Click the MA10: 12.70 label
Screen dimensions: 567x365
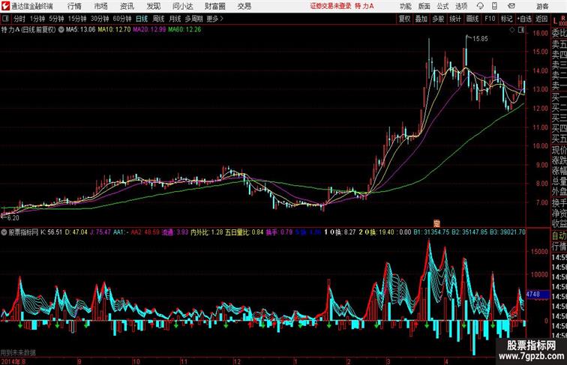click(x=114, y=30)
